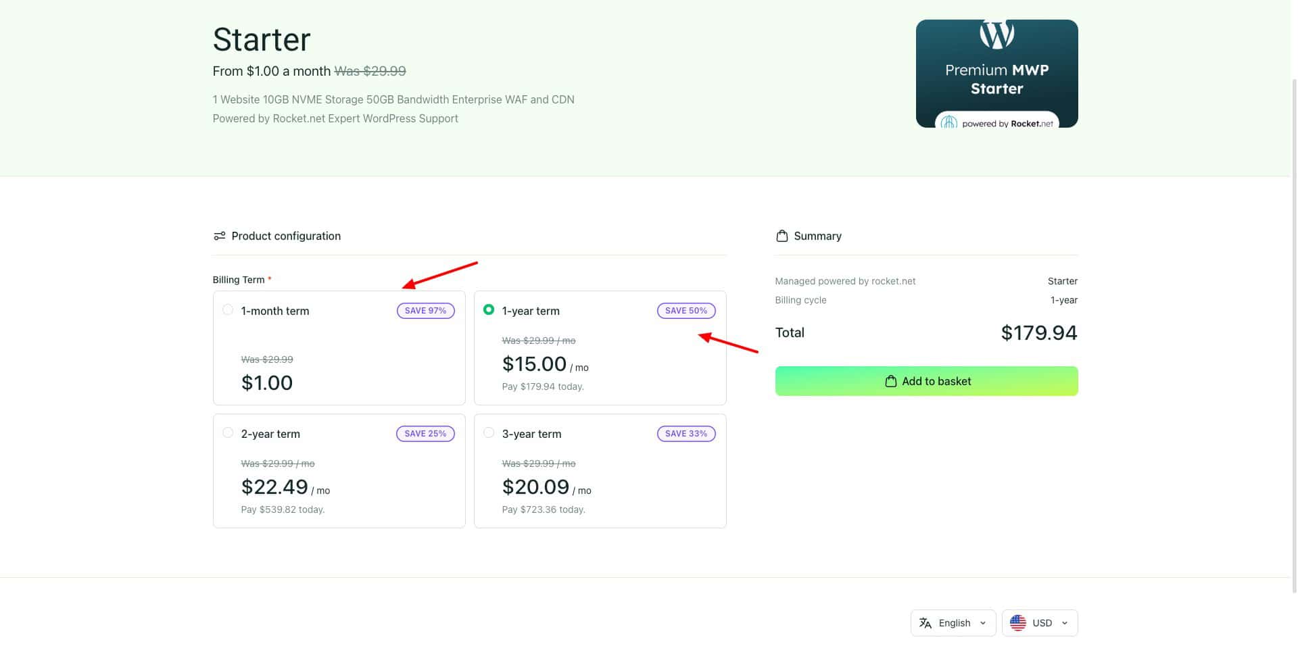Screen dimensions: 1298x650
Task: Click the Premium MWP Starter product thumbnail
Action: tap(996, 74)
